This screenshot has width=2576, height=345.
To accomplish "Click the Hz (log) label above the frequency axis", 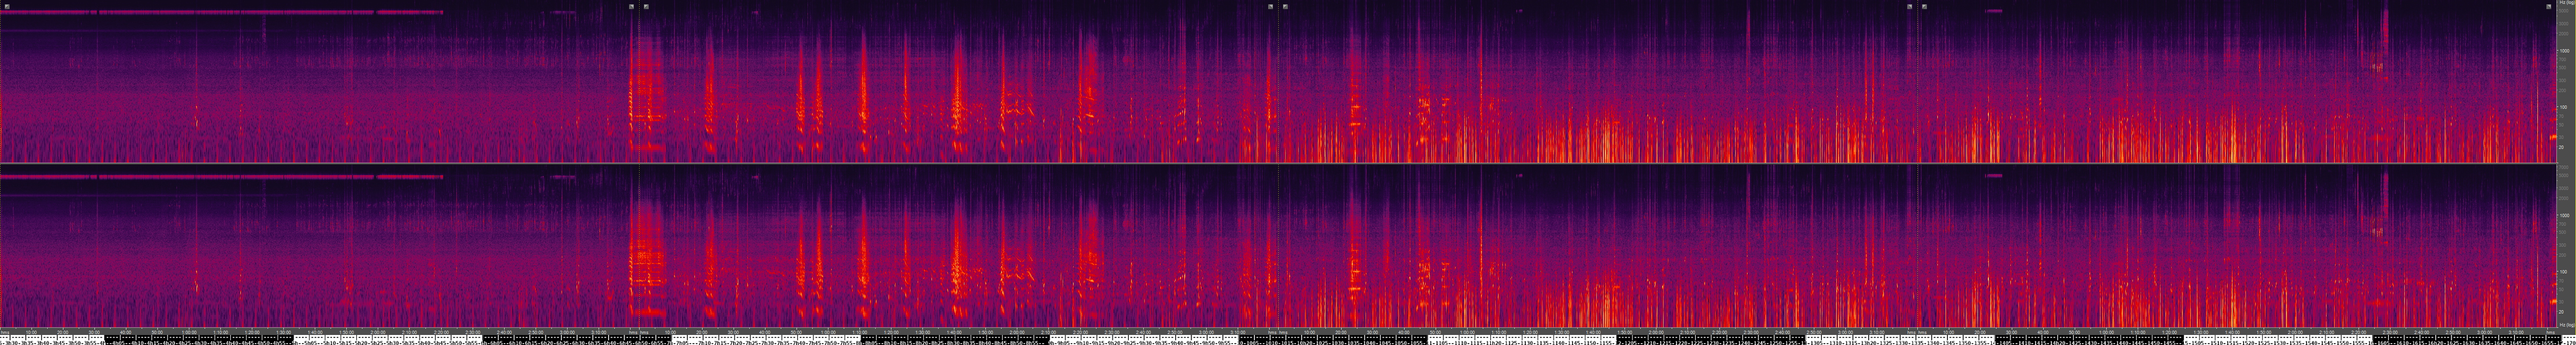I will (x=2566, y=4).
